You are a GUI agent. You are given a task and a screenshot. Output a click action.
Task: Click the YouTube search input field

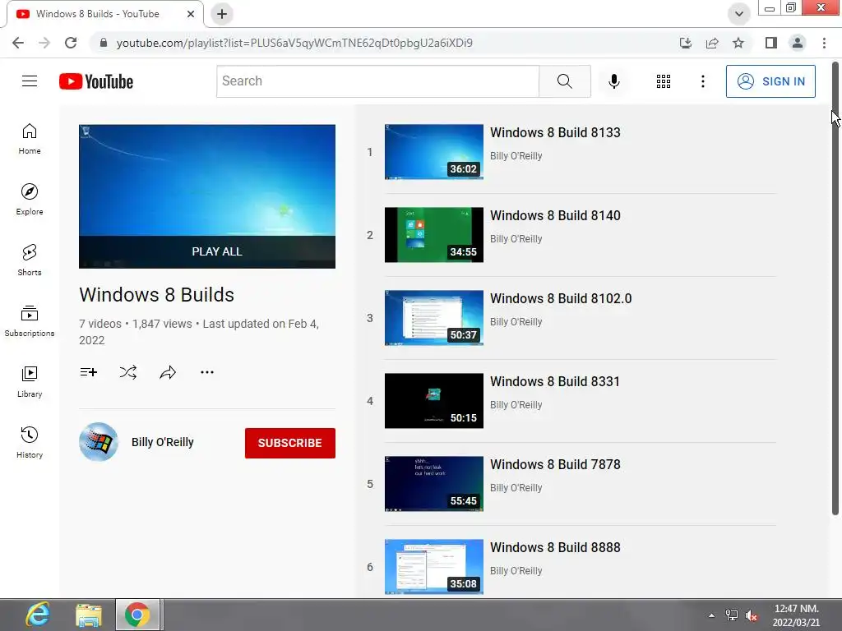(378, 81)
